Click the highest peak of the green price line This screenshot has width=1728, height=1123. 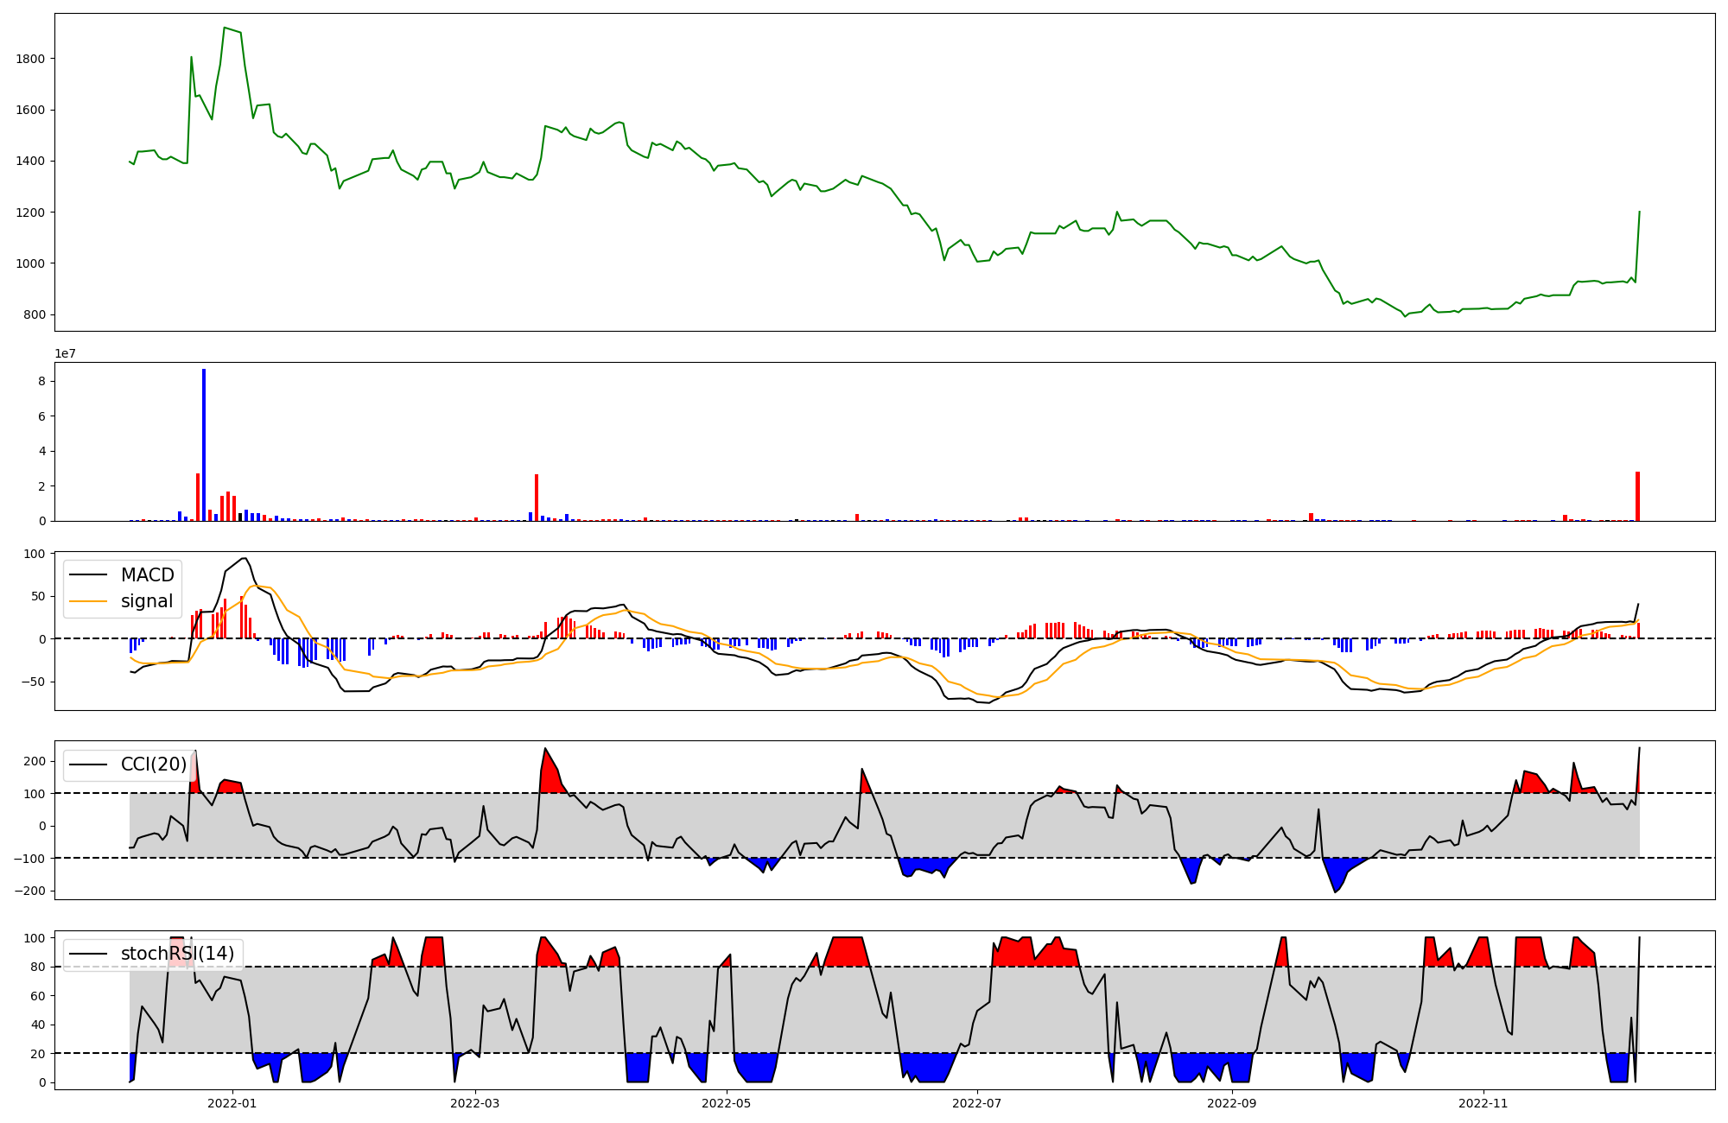(x=225, y=29)
